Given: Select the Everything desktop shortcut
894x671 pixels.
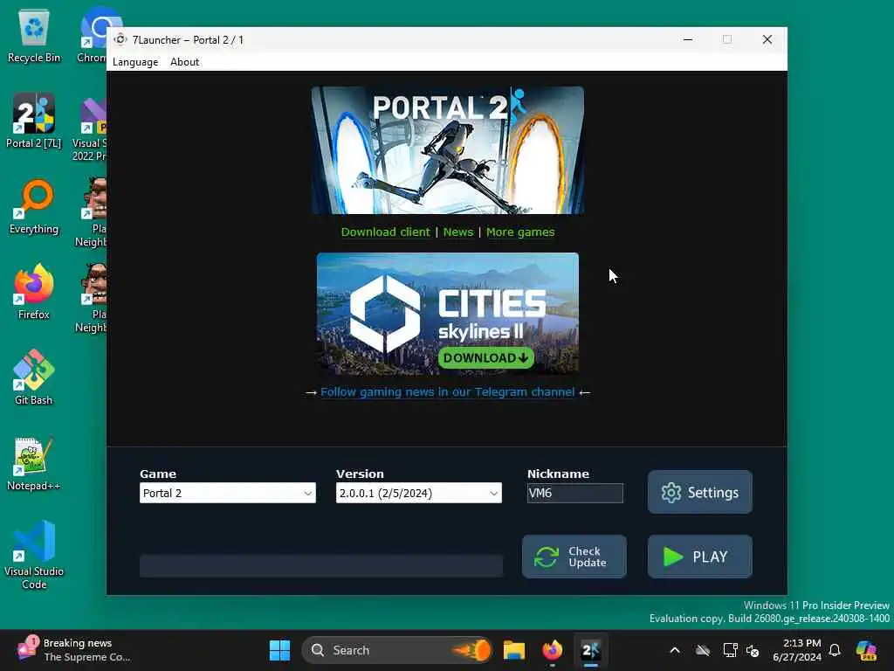Looking at the screenshot, I should pyautogui.click(x=34, y=206).
